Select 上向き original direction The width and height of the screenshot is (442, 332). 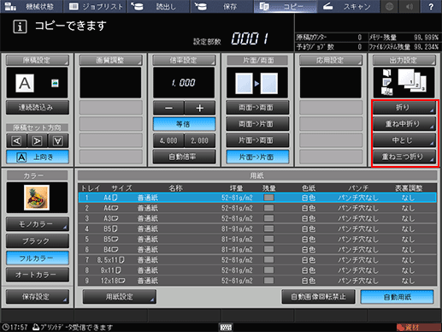click(x=38, y=157)
